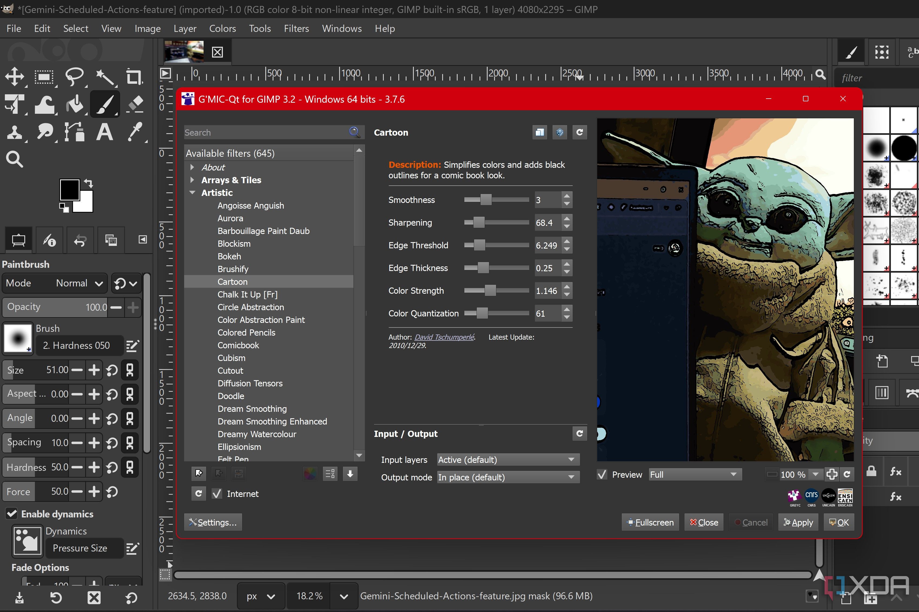
Task: Select the Clone stamp tool
Action: tap(15, 132)
